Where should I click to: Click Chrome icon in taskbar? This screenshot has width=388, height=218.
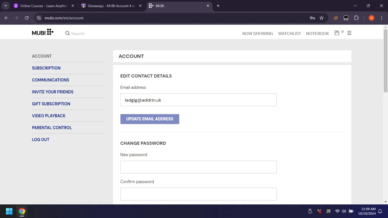(22, 211)
